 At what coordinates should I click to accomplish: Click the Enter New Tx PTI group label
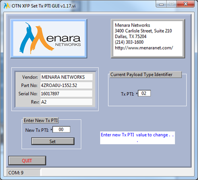pos(41,120)
